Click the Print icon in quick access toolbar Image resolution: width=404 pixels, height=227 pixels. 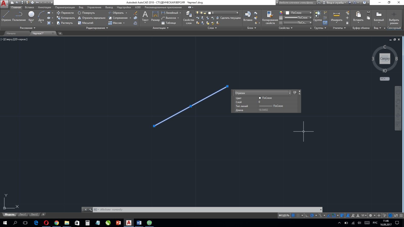[x=32, y=3]
